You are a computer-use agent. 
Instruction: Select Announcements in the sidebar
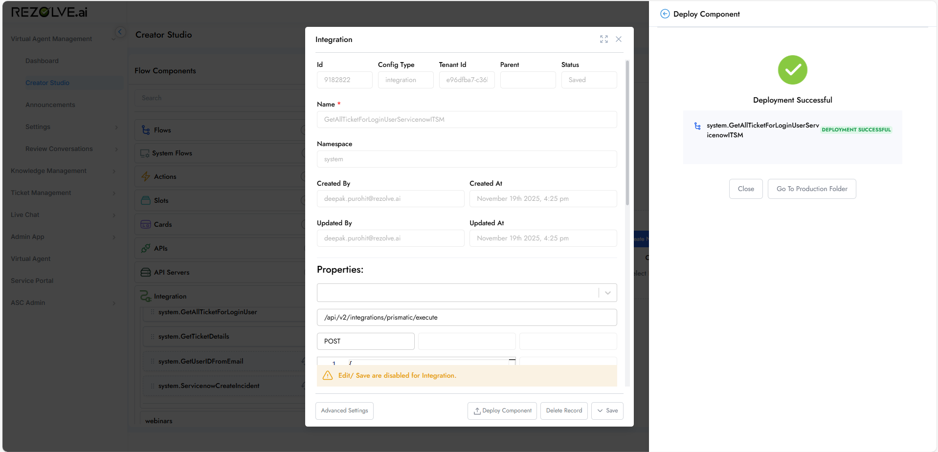[x=50, y=105]
